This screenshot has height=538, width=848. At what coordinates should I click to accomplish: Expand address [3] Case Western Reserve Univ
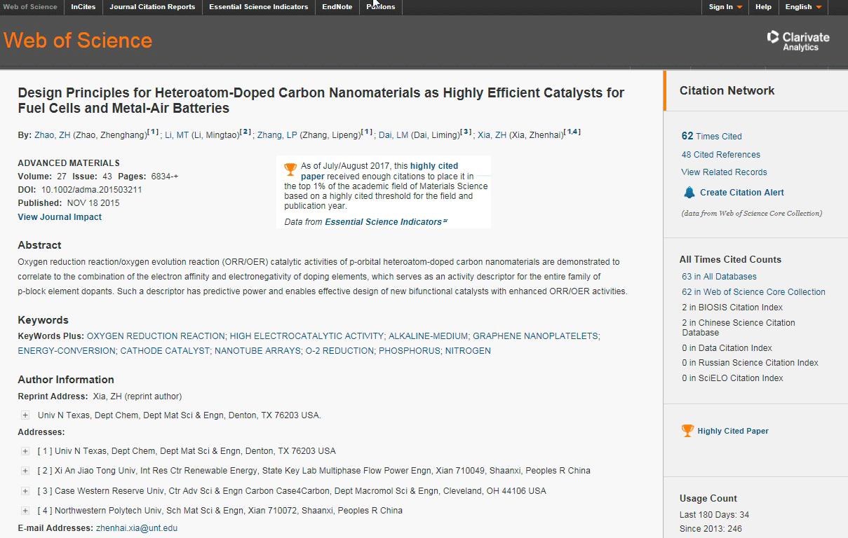(25, 491)
